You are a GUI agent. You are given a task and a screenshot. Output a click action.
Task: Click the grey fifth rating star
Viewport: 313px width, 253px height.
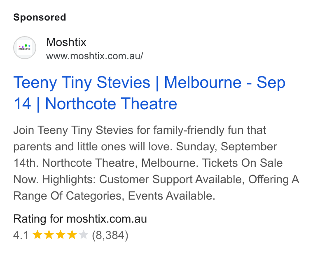(84, 235)
